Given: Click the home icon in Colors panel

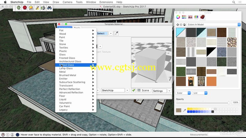Looking at the screenshot, I should click(184, 25).
